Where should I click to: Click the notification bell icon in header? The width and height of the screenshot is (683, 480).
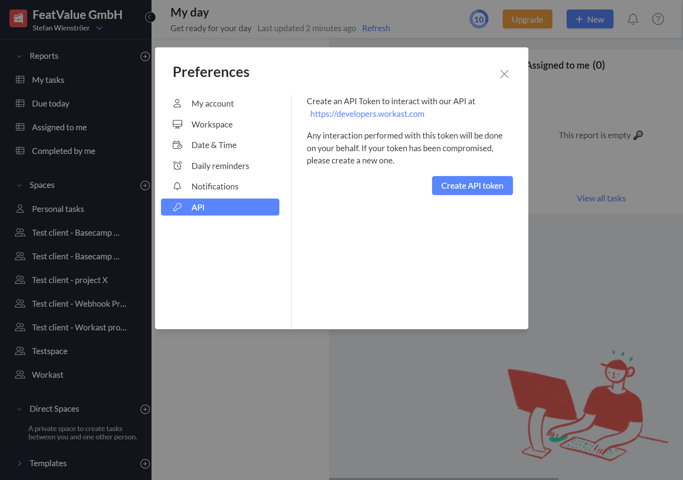tap(633, 19)
